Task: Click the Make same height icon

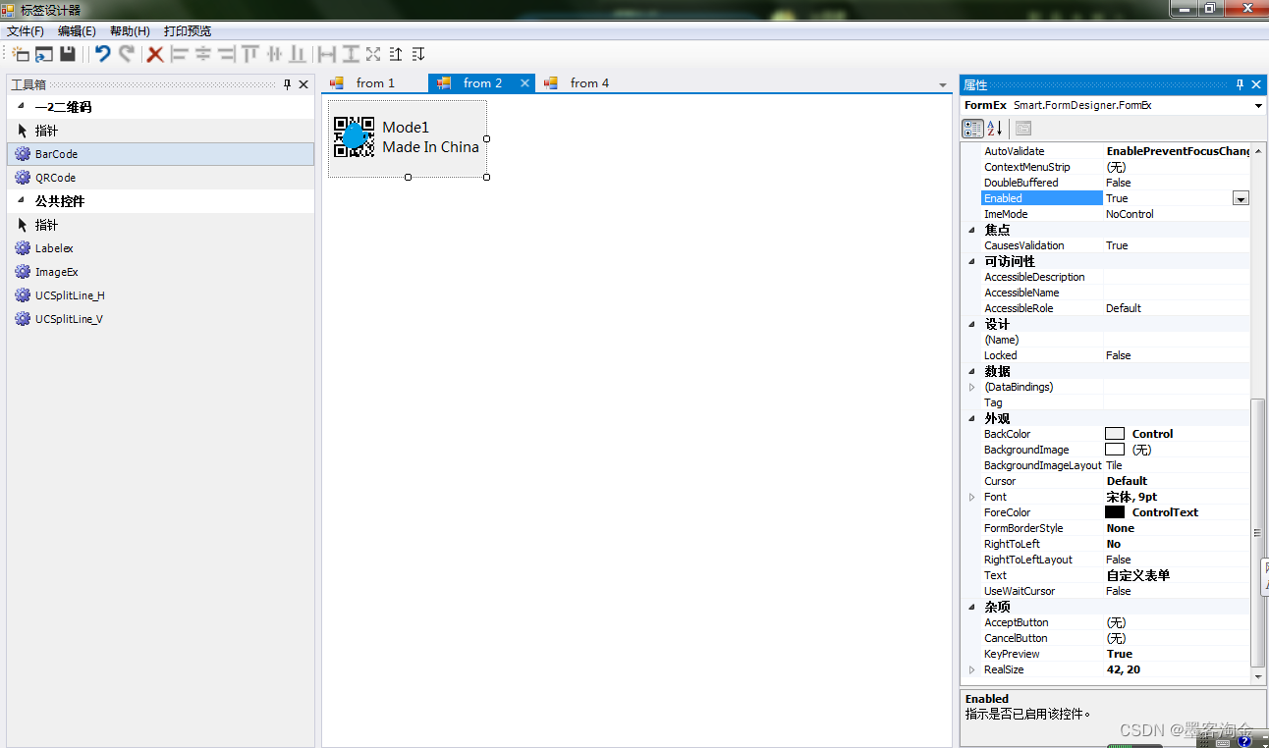Action: [350, 54]
